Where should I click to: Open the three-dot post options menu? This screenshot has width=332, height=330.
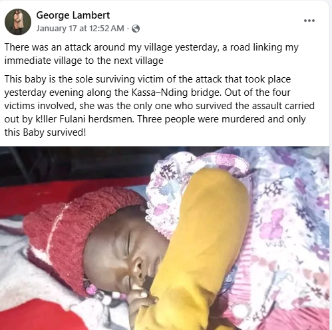click(309, 21)
